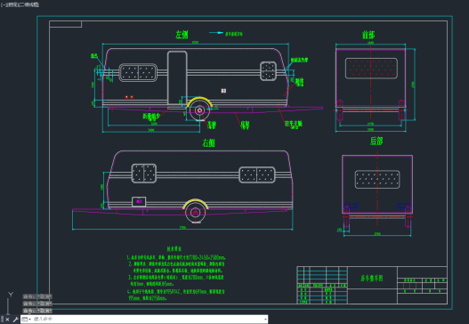This screenshot has width=469, height=324.
Task: Click the UCS Y axis icon
Action: click(11, 295)
